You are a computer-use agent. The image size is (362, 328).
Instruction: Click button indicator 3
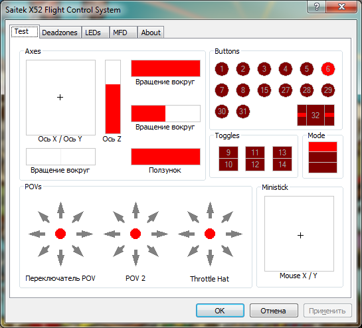[x=264, y=69]
